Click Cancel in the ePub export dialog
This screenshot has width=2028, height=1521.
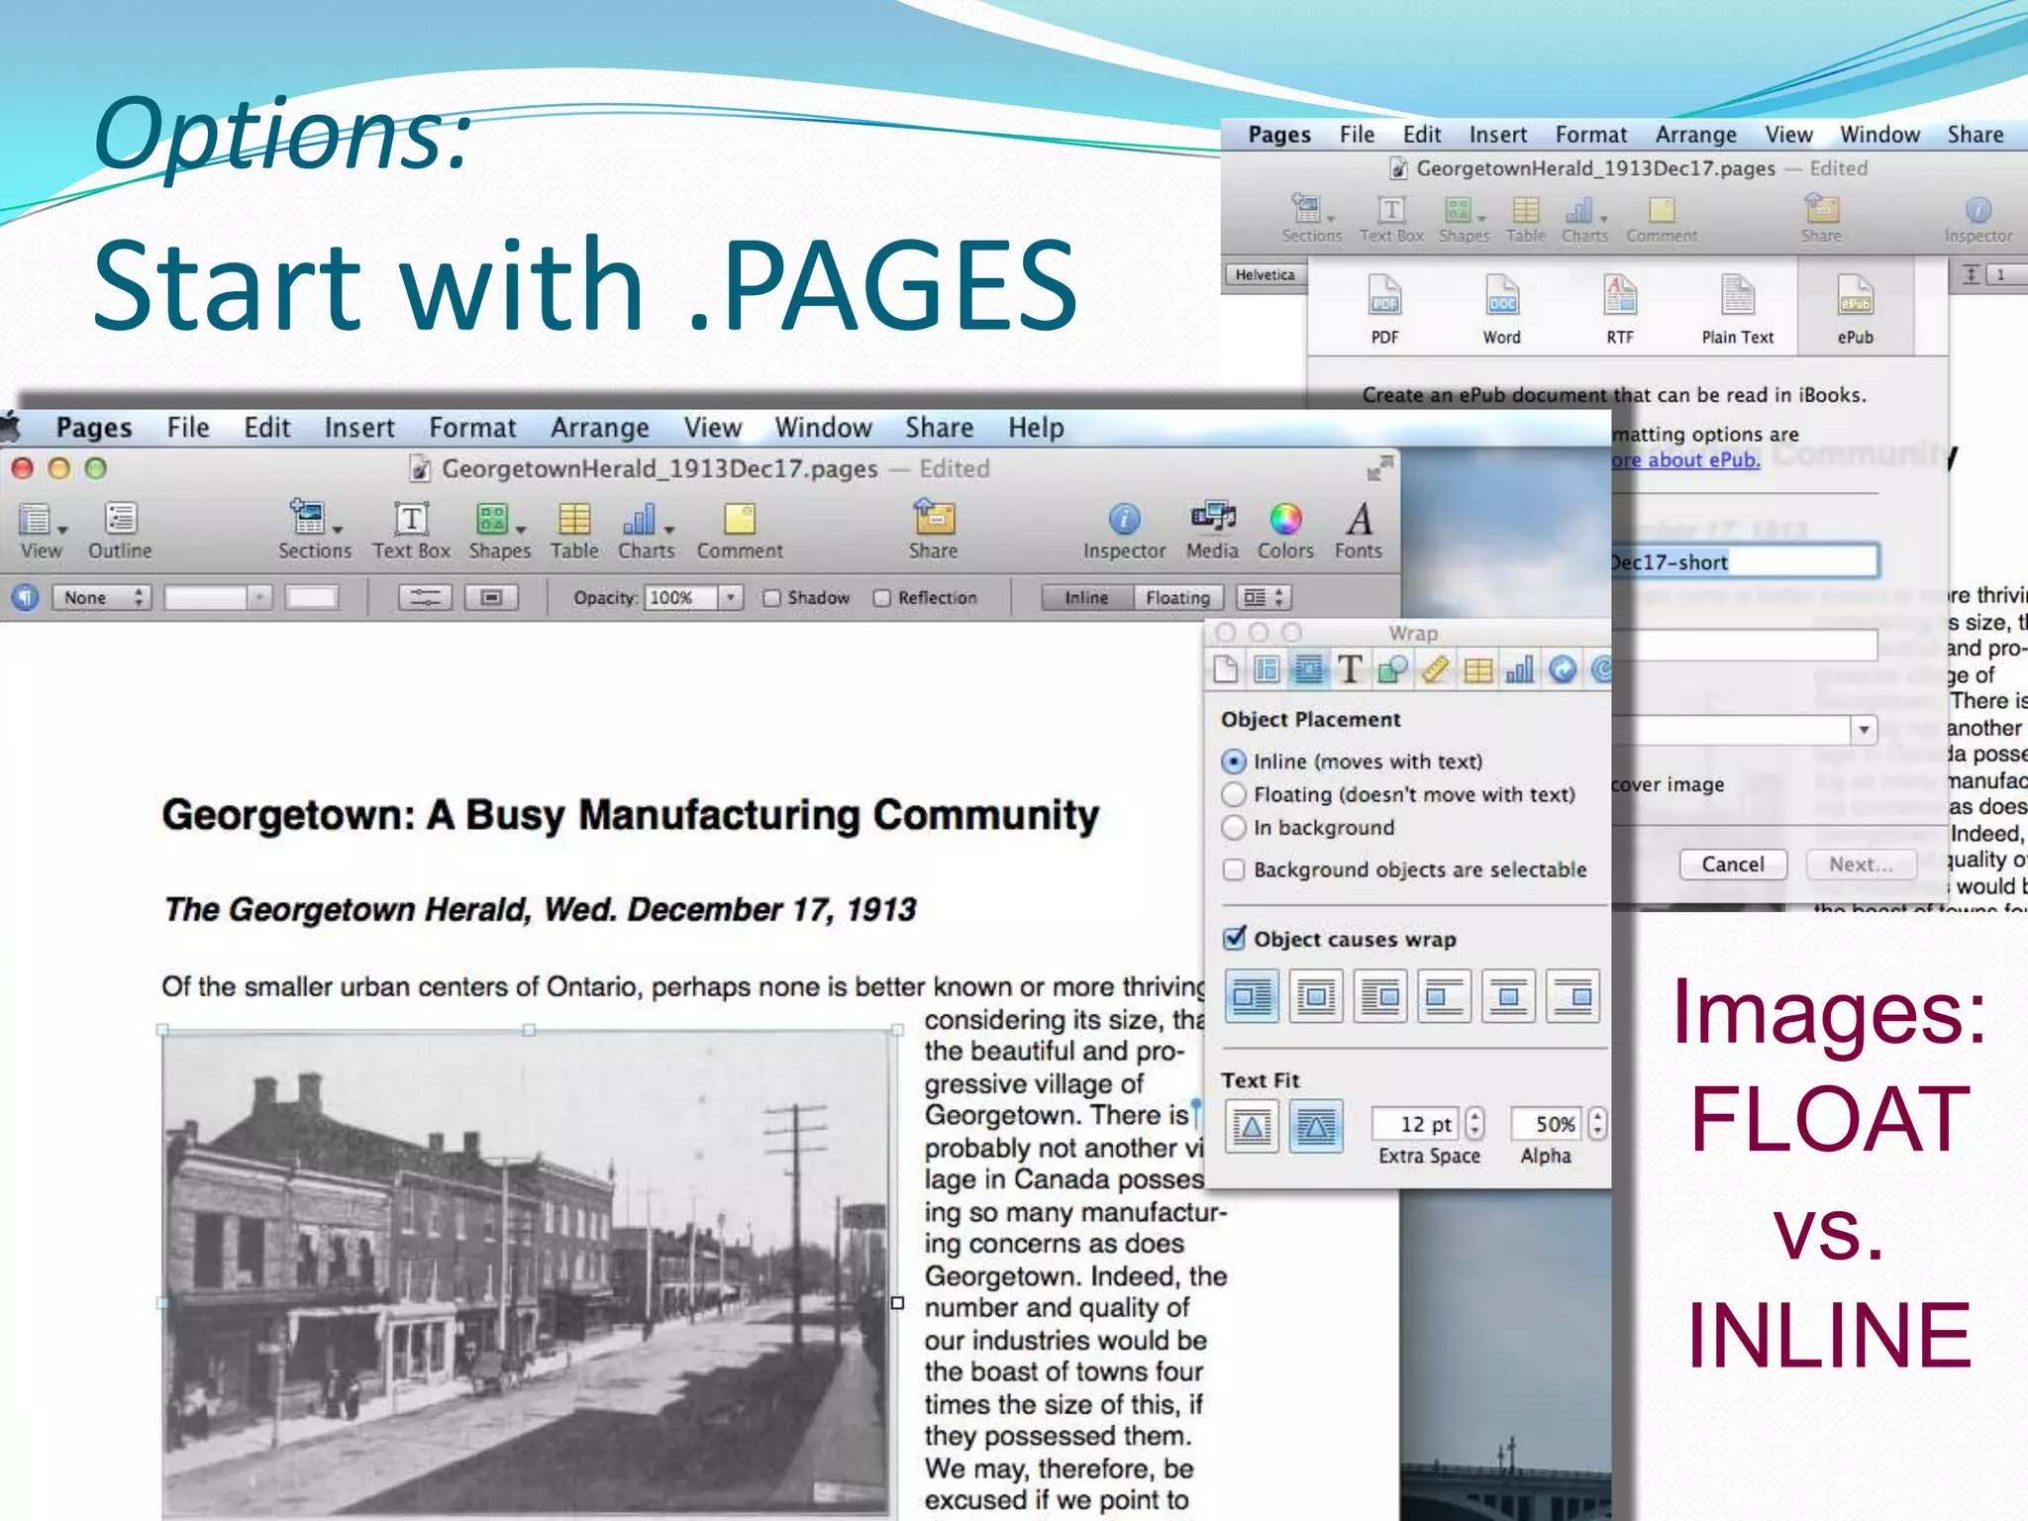(x=1733, y=864)
